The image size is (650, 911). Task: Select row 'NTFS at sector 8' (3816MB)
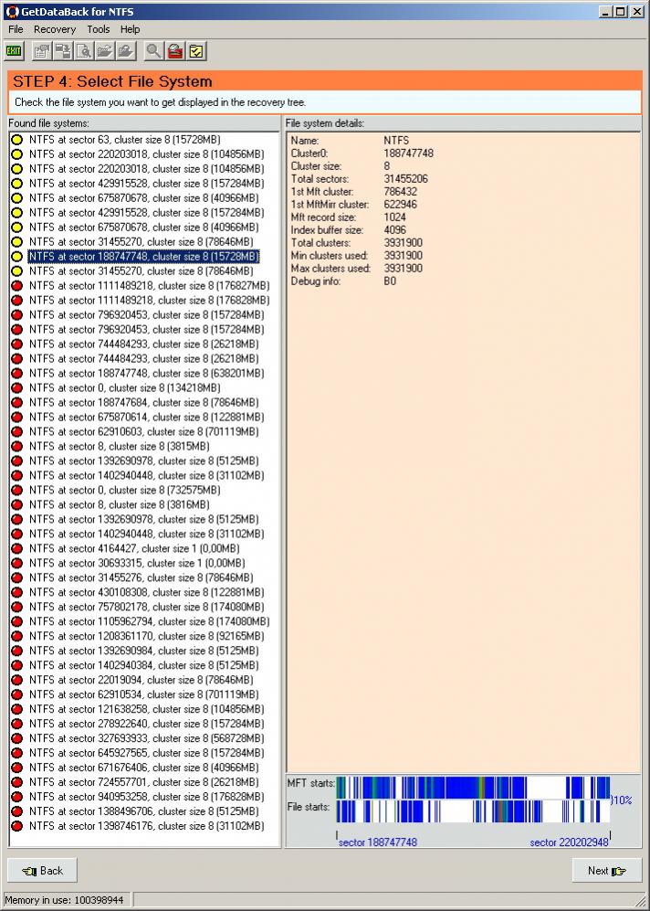pyautogui.click(x=119, y=505)
